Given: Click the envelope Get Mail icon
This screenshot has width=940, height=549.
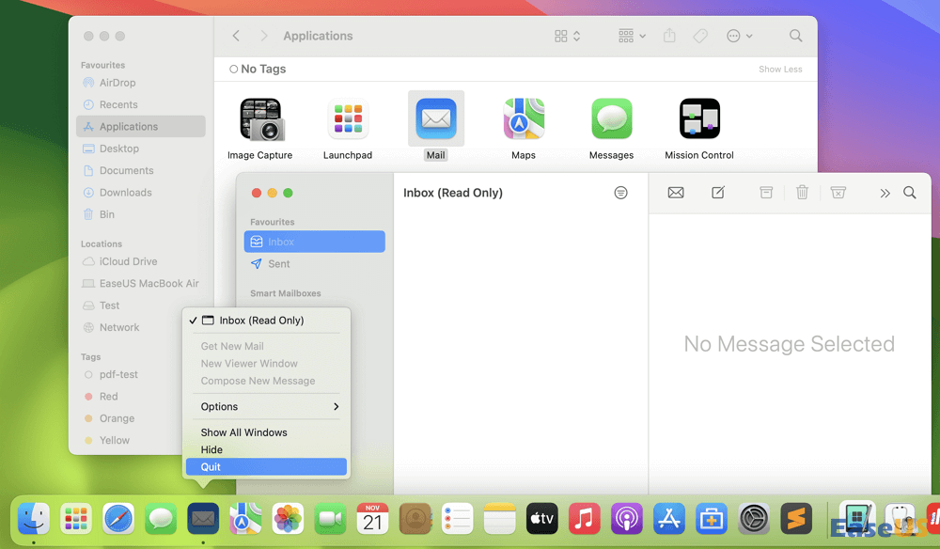Looking at the screenshot, I should point(675,193).
